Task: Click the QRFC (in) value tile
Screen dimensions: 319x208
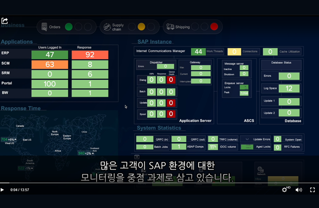Action: point(145,139)
